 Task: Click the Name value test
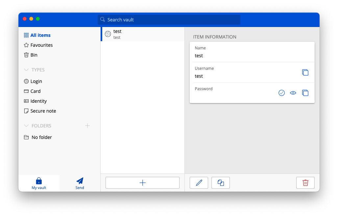pyautogui.click(x=199, y=56)
